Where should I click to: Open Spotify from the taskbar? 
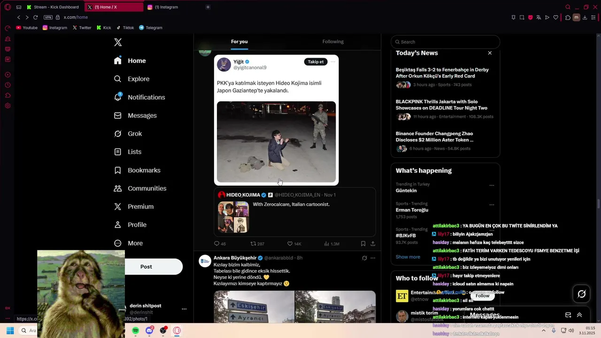135,330
